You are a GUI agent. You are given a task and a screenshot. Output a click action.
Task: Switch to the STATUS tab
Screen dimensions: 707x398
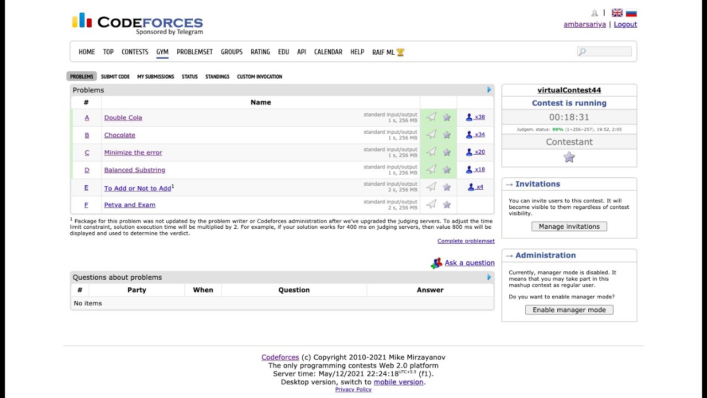(189, 76)
